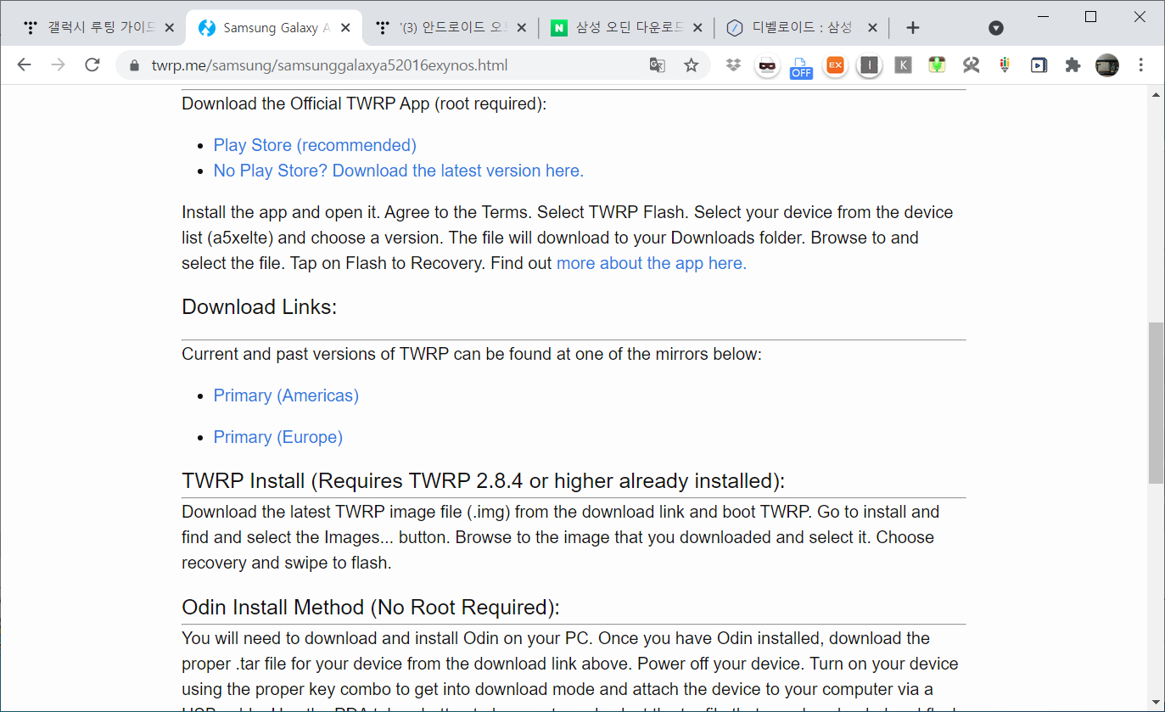This screenshot has width=1165, height=712.
Task: Click the TWRP Install (Requires TWRP 2.8.4) heading
Action: click(484, 481)
